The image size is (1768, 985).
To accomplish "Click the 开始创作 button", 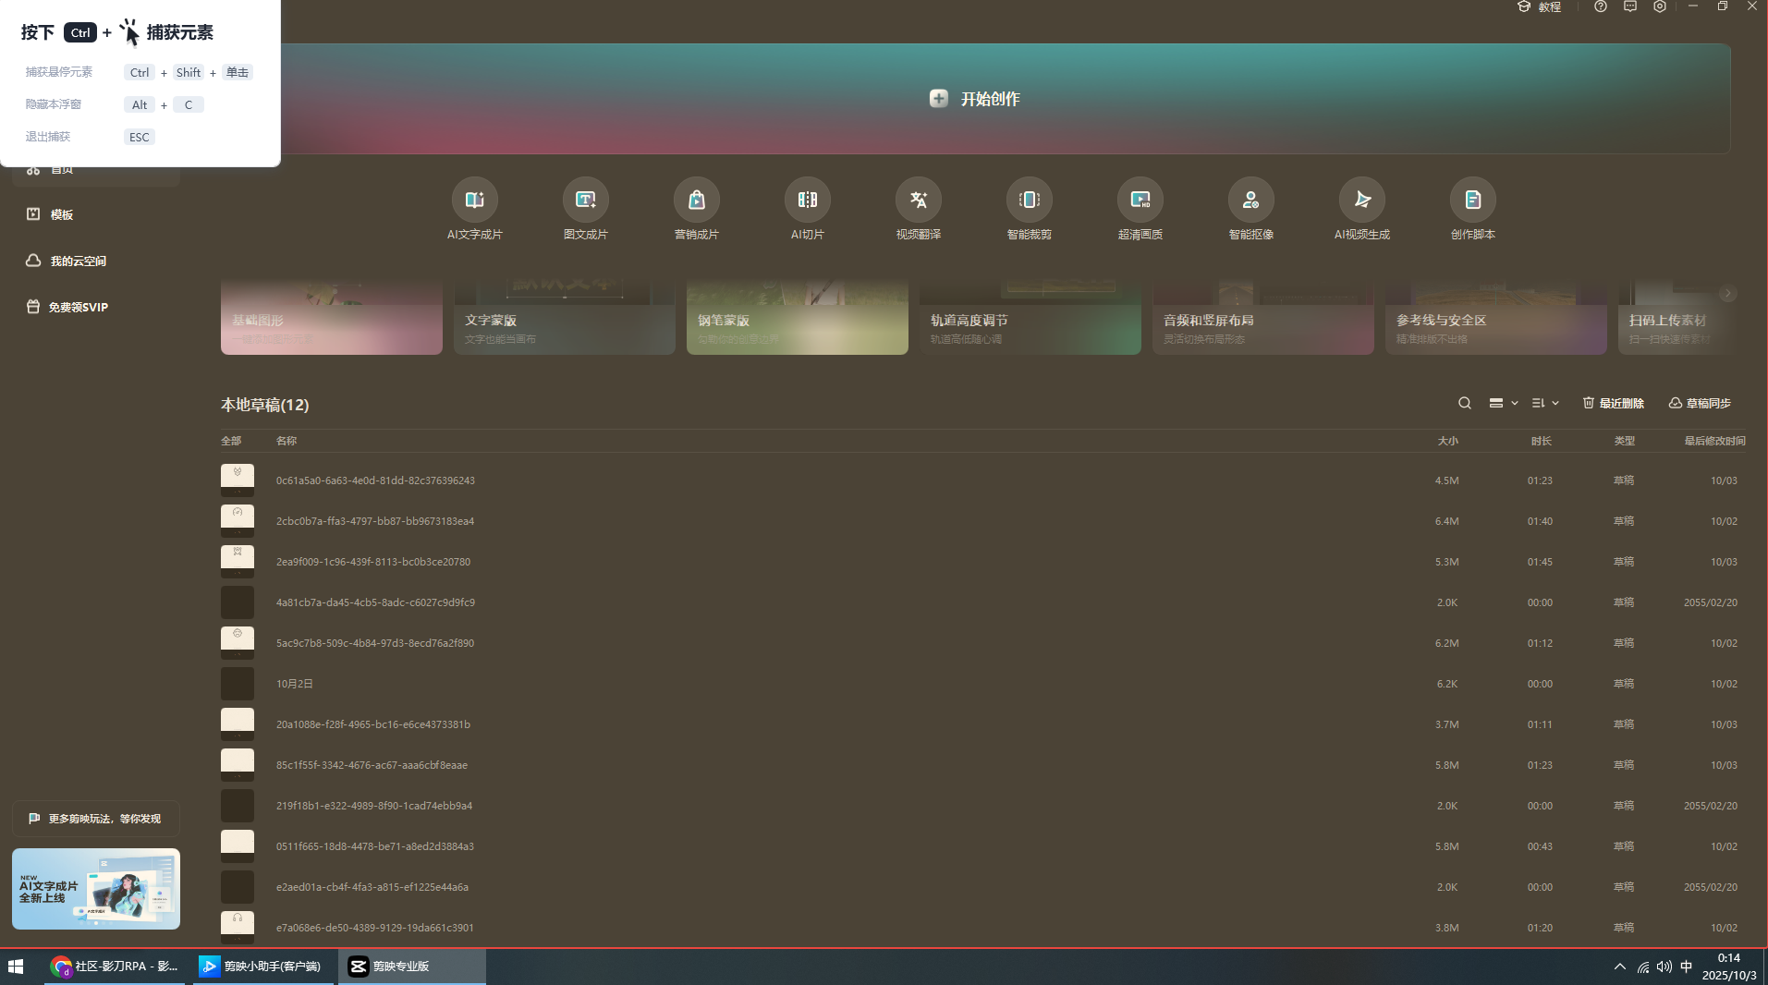I will pyautogui.click(x=975, y=99).
